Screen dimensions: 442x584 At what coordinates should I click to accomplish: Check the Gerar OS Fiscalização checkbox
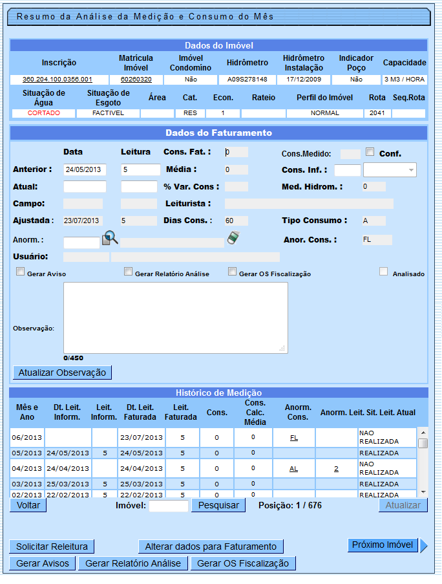click(x=232, y=272)
